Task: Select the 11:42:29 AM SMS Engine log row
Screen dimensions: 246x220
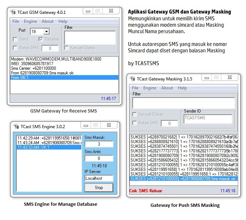Action: pyautogui.click(x=49, y=138)
